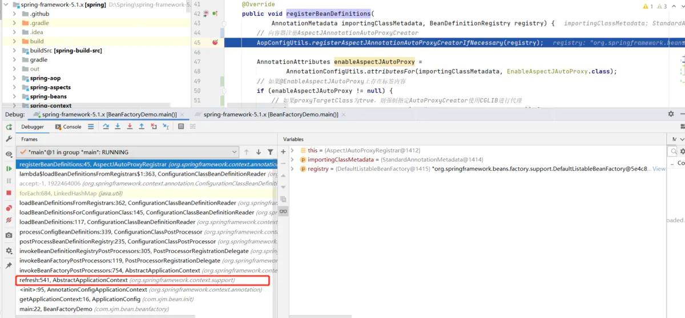The height and width of the screenshot is (318, 685).
Task: Click the Trace Current Stream Chain icon
Action: 193,127
